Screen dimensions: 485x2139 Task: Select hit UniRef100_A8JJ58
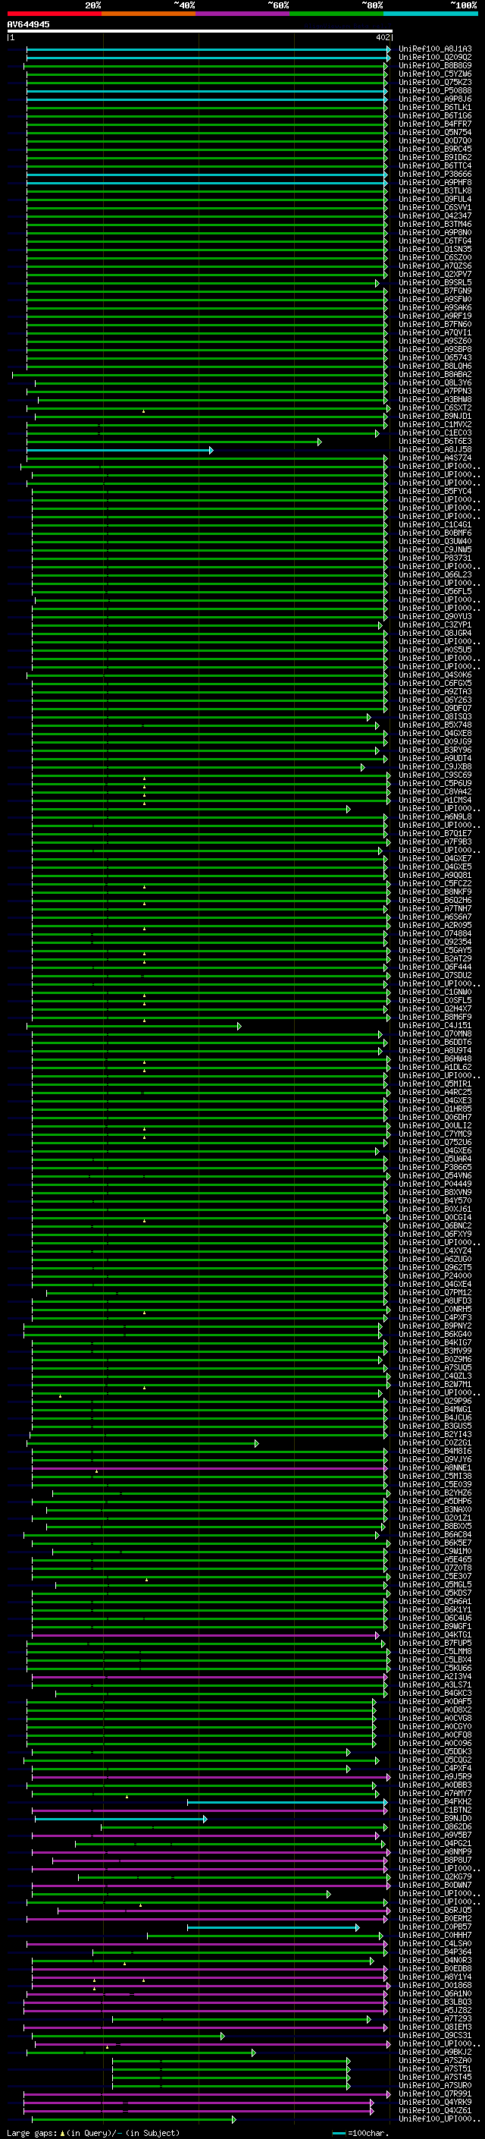pyautogui.click(x=435, y=450)
